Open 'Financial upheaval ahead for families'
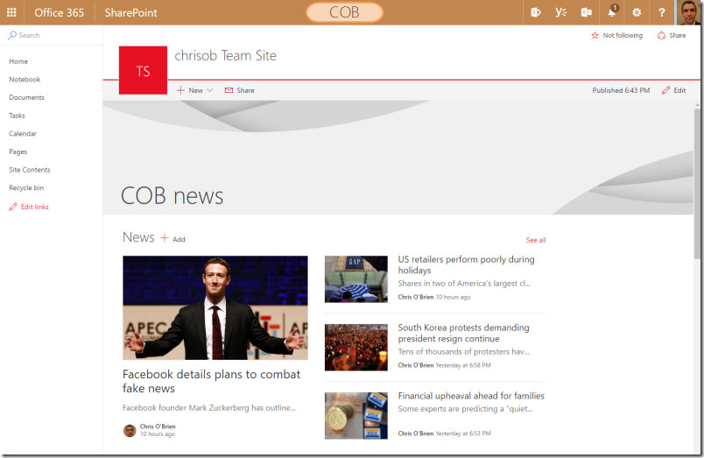The image size is (704, 458). tap(471, 396)
